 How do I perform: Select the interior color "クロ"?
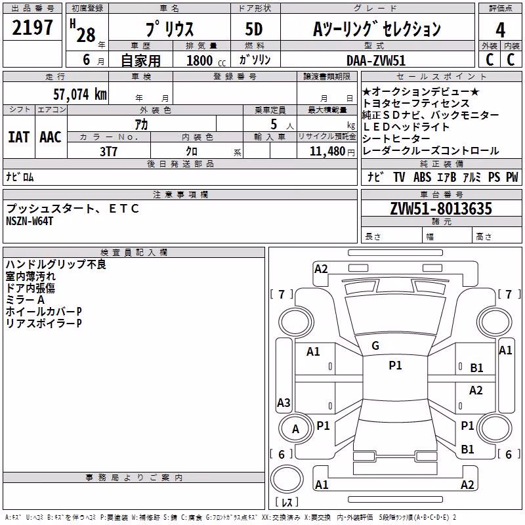[x=192, y=151]
